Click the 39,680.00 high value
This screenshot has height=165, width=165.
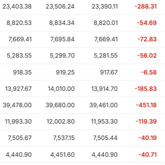tap(60, 105)
